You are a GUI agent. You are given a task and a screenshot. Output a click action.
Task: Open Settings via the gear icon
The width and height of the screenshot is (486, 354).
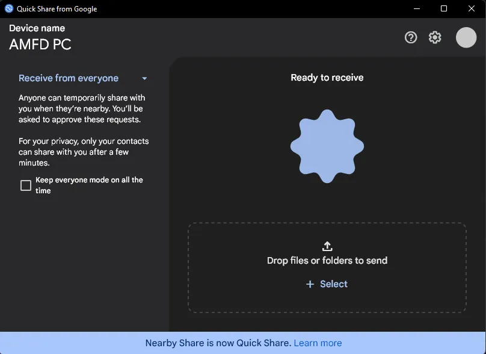pos(435,37)
